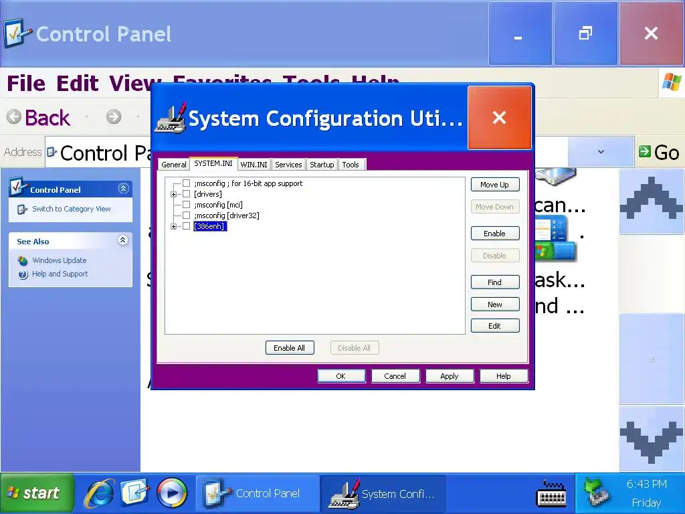Image resolution: width=685 pixels, height=514 pixels.
Task: Select the [386enh] entry text
Action: (210, 226)
